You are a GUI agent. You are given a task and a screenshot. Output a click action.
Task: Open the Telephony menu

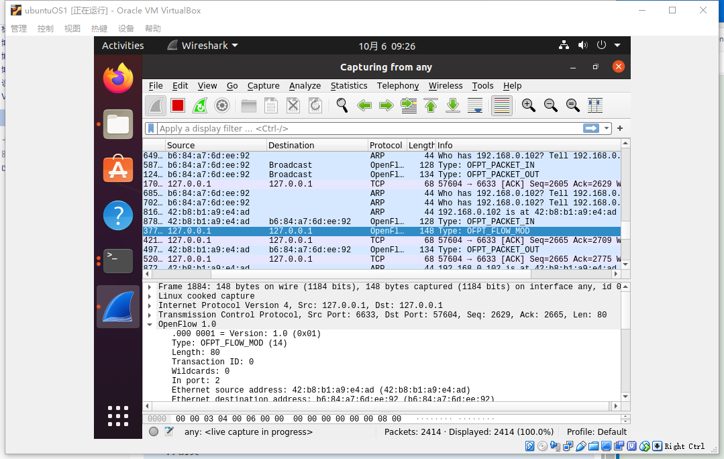(397, 86)
